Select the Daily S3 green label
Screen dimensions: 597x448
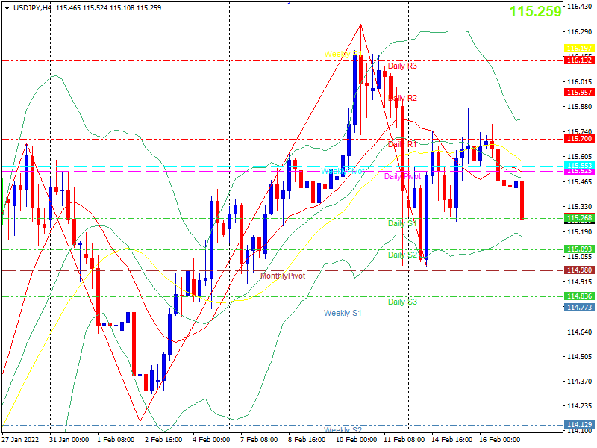coord(402,302)
